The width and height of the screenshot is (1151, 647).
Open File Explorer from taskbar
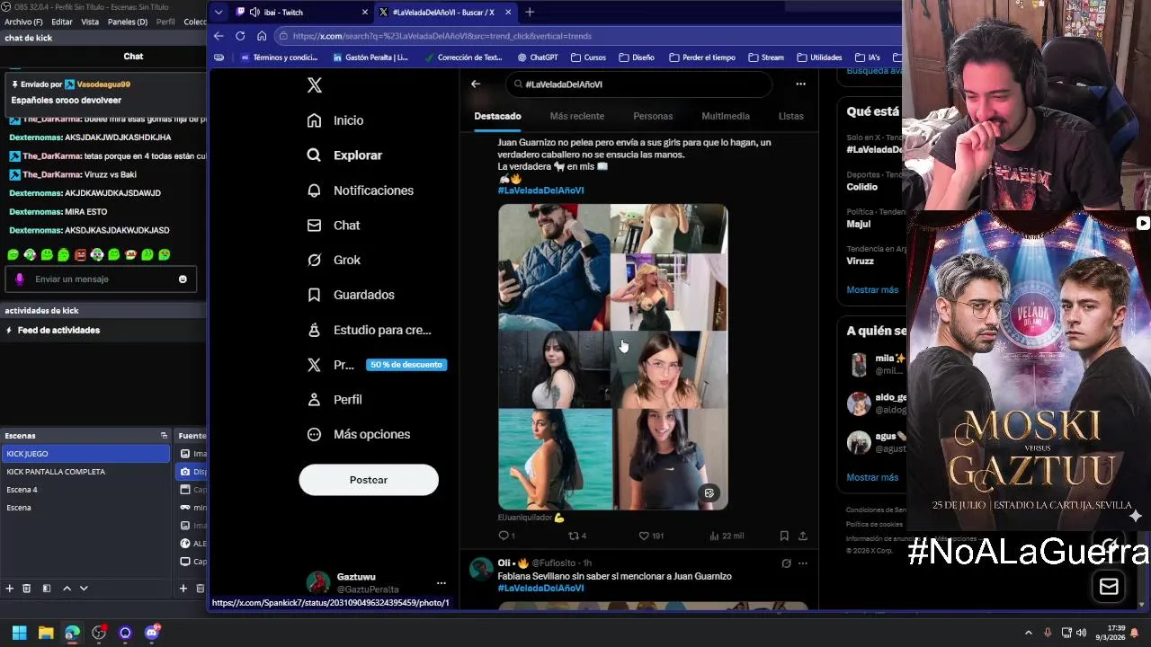point(46,633)
